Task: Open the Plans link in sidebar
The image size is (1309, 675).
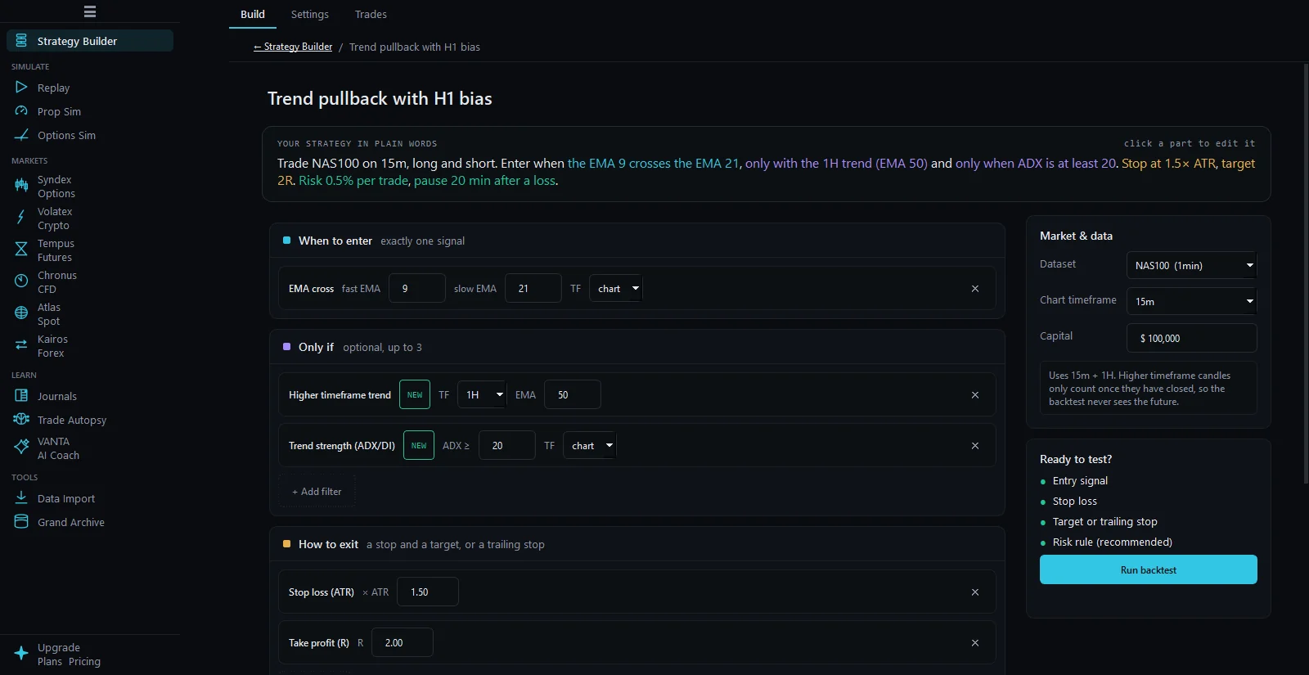Action: click(49, 661)
